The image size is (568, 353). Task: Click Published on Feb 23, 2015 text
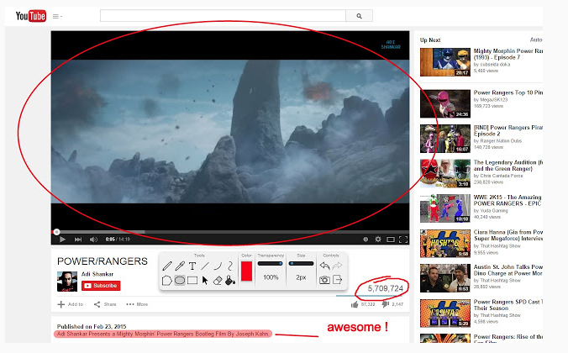tap(92, 326)
